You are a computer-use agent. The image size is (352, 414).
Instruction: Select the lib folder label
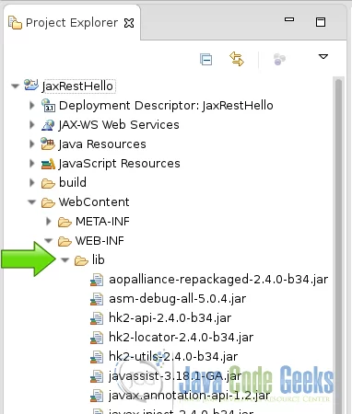coord(99,259)
